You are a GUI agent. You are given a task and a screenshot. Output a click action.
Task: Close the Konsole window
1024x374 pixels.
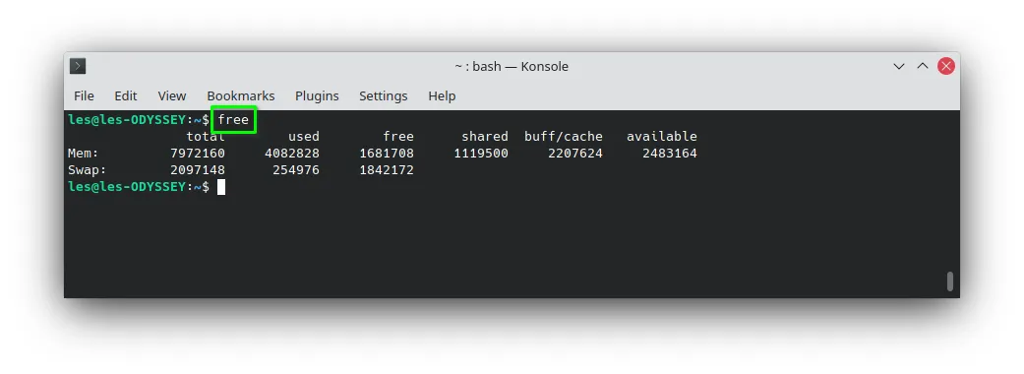pos(946,66)
